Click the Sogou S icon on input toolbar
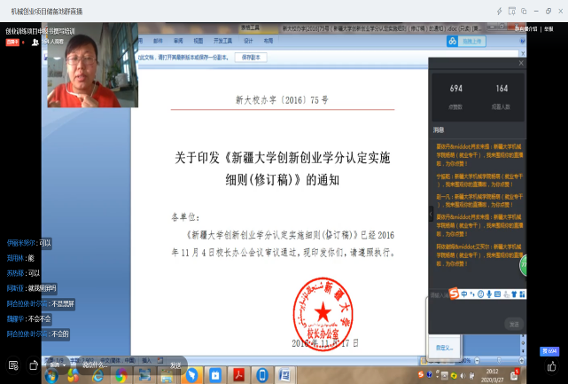This screenshot has width=568, height=384. tap(454, 294)
